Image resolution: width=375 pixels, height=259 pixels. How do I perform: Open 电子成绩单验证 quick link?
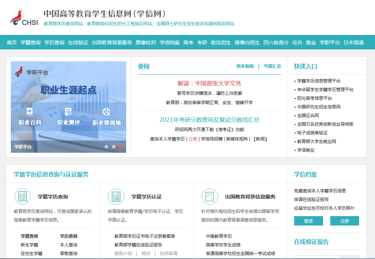[x=312, y=133]
